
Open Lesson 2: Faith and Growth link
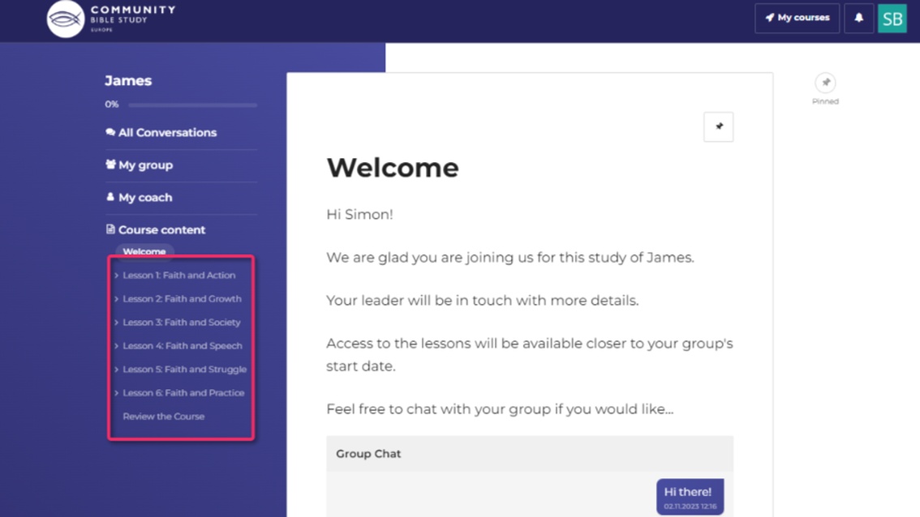click(182, 299)
